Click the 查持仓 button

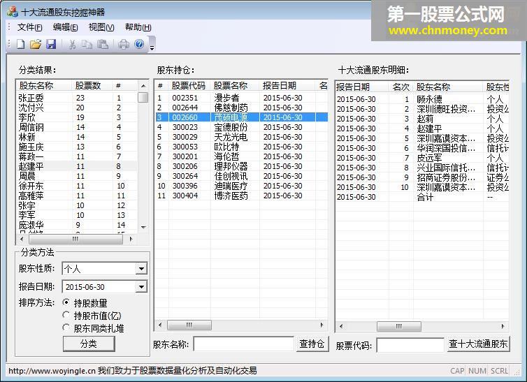click(x=312, y=344)
